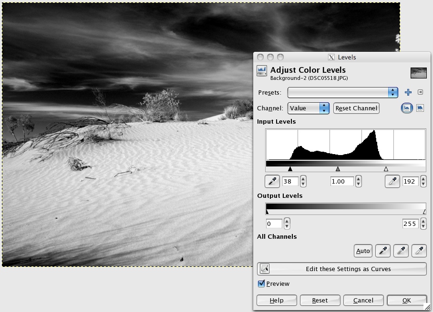Click the output white level handle
433x312 pixels.
click(x=424, y=212)
